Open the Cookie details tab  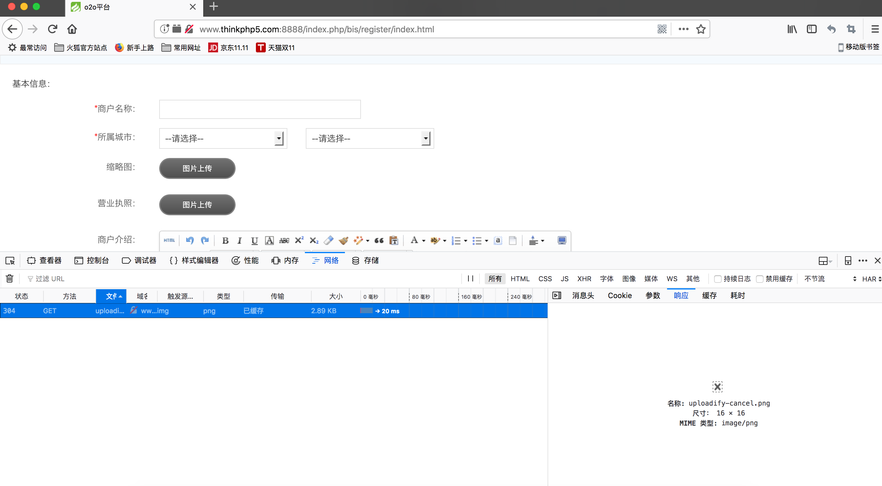pyautogui.click(x=620, y=295)
